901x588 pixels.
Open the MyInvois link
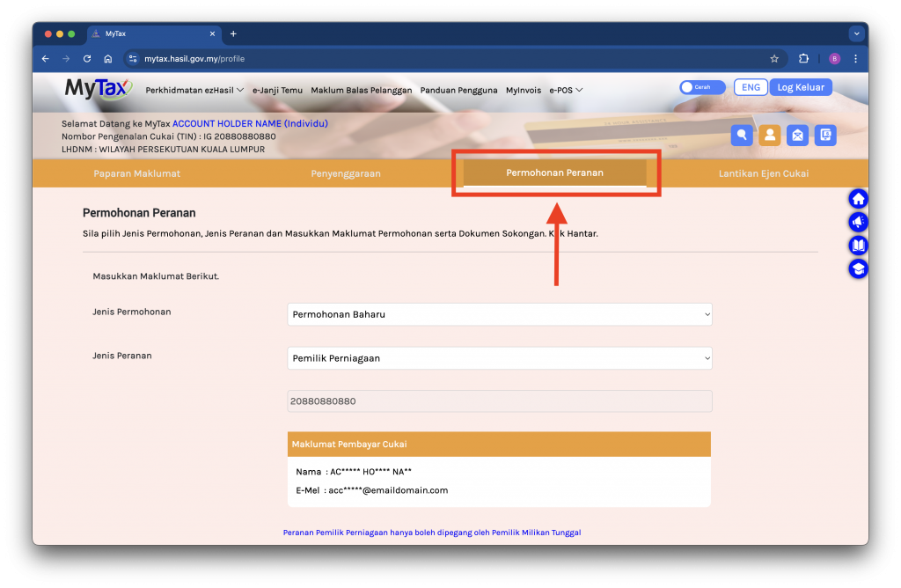[x=524, y=90]
